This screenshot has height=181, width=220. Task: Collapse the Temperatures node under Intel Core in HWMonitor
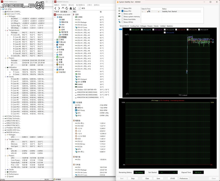coord(5,30)
